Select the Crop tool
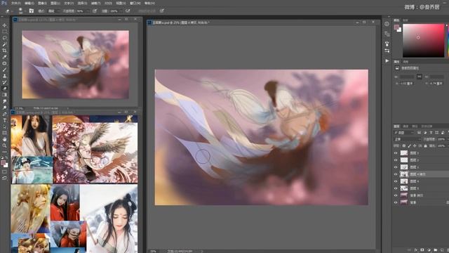The image size is (449, 253). tap(4, 51)
